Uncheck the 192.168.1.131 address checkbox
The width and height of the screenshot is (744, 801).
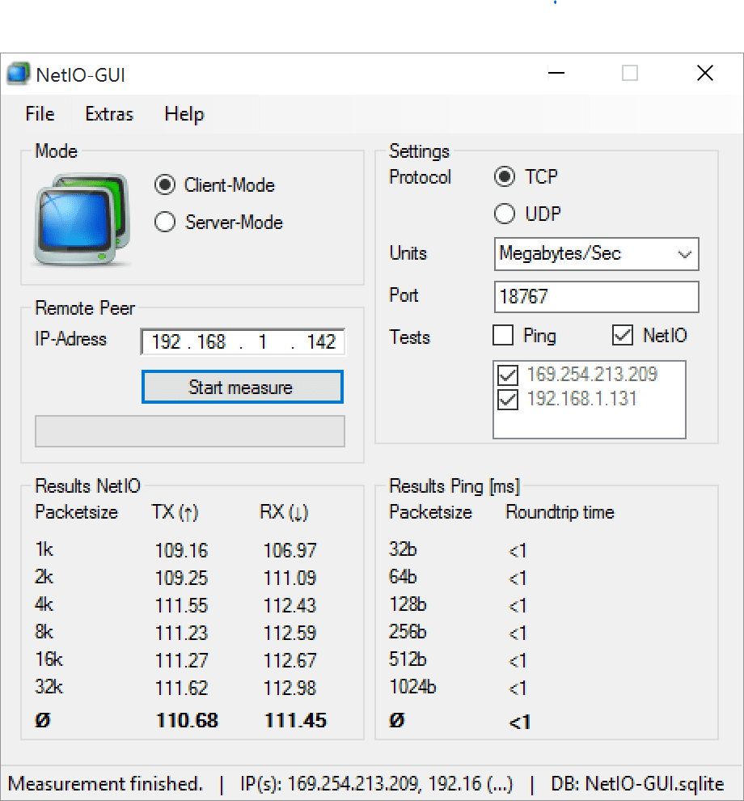click(508, 400)
